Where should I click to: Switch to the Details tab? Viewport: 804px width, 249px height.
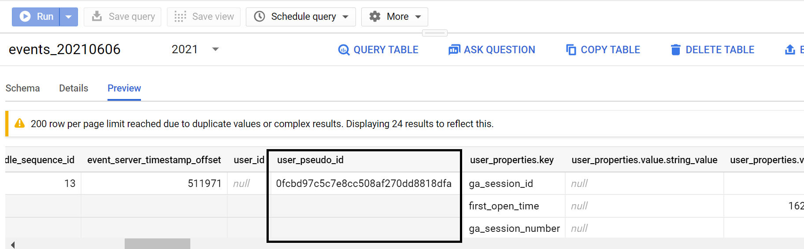coord(74,88)
